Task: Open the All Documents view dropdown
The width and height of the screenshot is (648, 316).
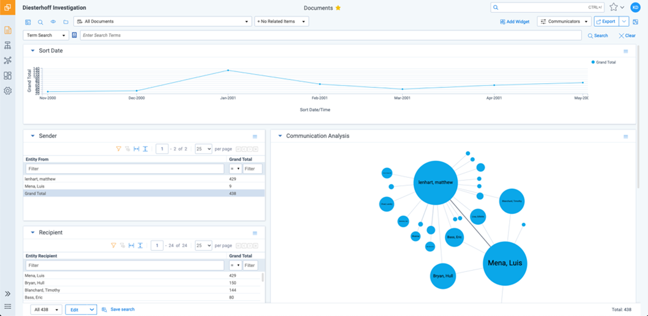Action: point(162,21)
